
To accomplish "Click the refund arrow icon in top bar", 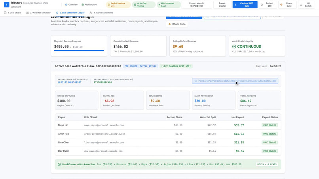I will [x=262, y=4].
